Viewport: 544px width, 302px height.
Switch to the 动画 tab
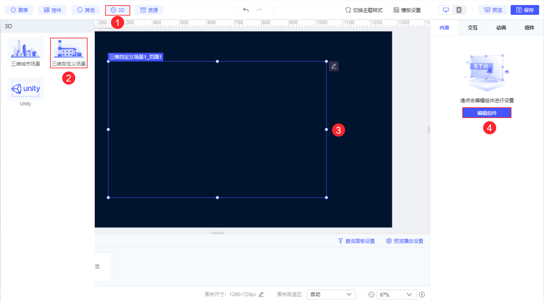pos(501,28)
